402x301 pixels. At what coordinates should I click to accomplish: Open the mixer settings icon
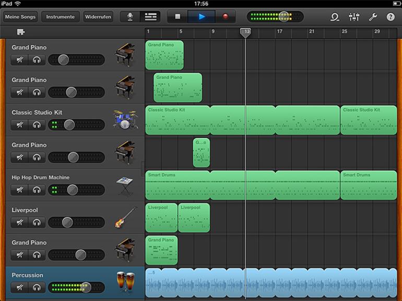(x=354, y=17)
